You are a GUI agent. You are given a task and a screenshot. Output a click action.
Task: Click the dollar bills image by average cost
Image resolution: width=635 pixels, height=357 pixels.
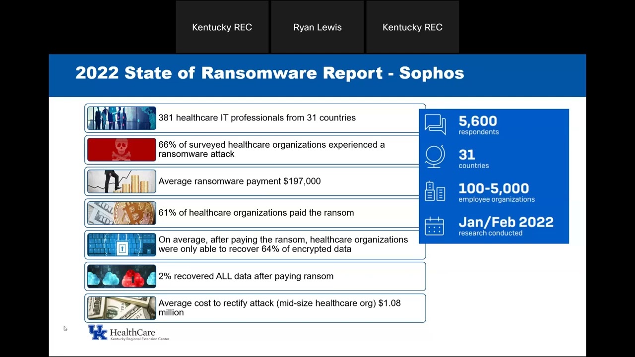tap(122, 308)
